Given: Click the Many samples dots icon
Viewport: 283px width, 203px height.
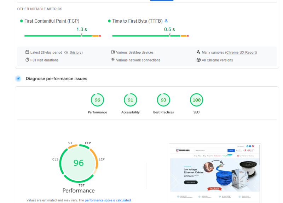Looking at the screenshot, I should pos(198,52).
